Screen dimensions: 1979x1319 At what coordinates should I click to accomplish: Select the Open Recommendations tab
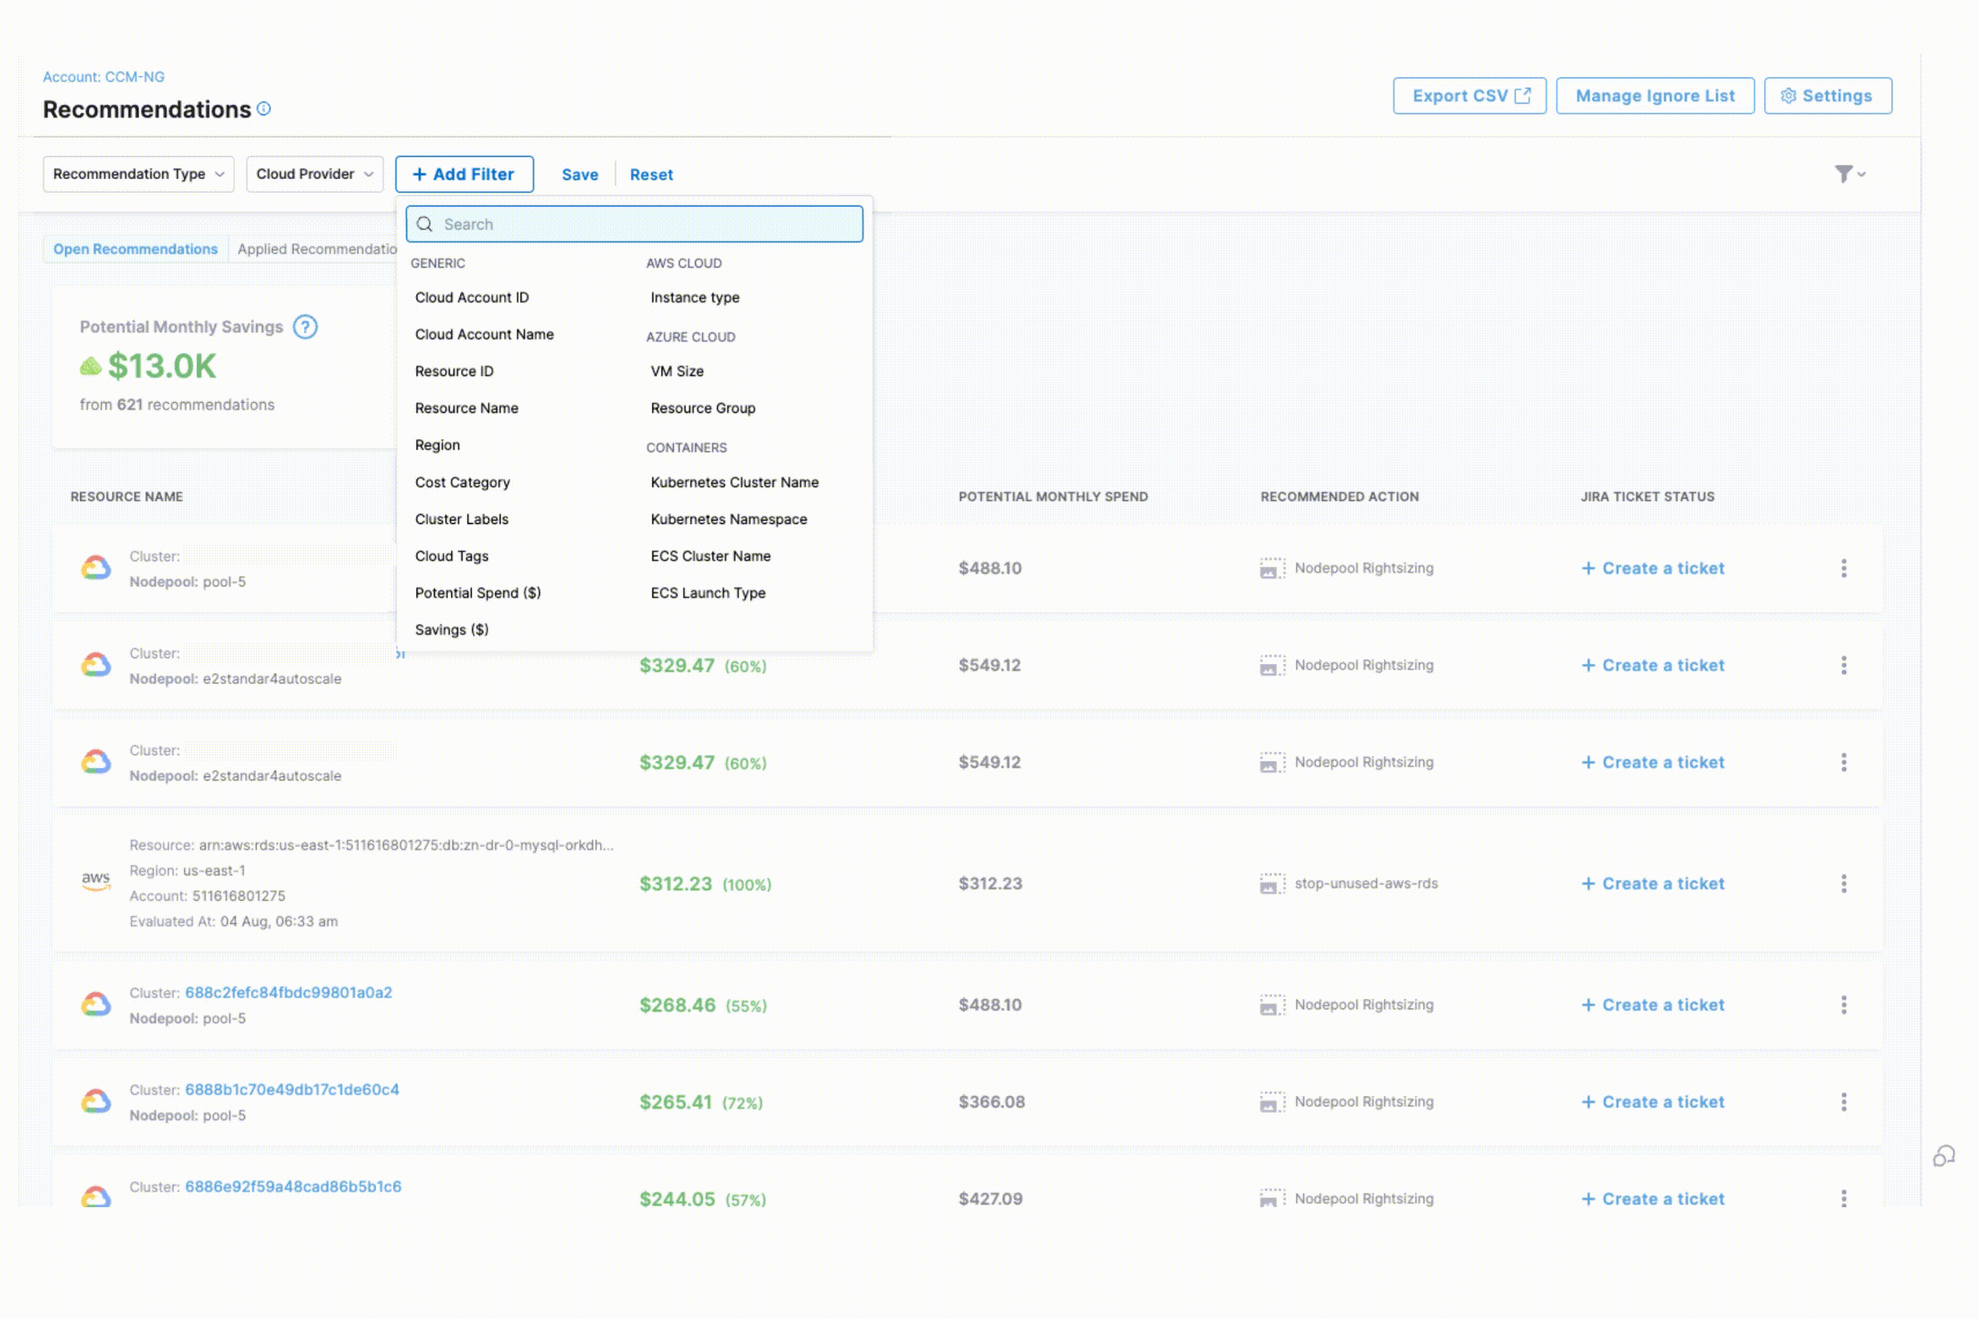pos(135,249)
